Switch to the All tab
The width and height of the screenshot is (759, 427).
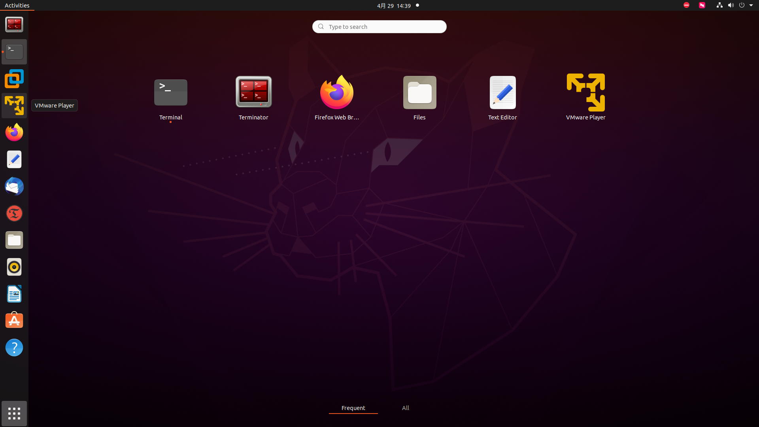406,408
